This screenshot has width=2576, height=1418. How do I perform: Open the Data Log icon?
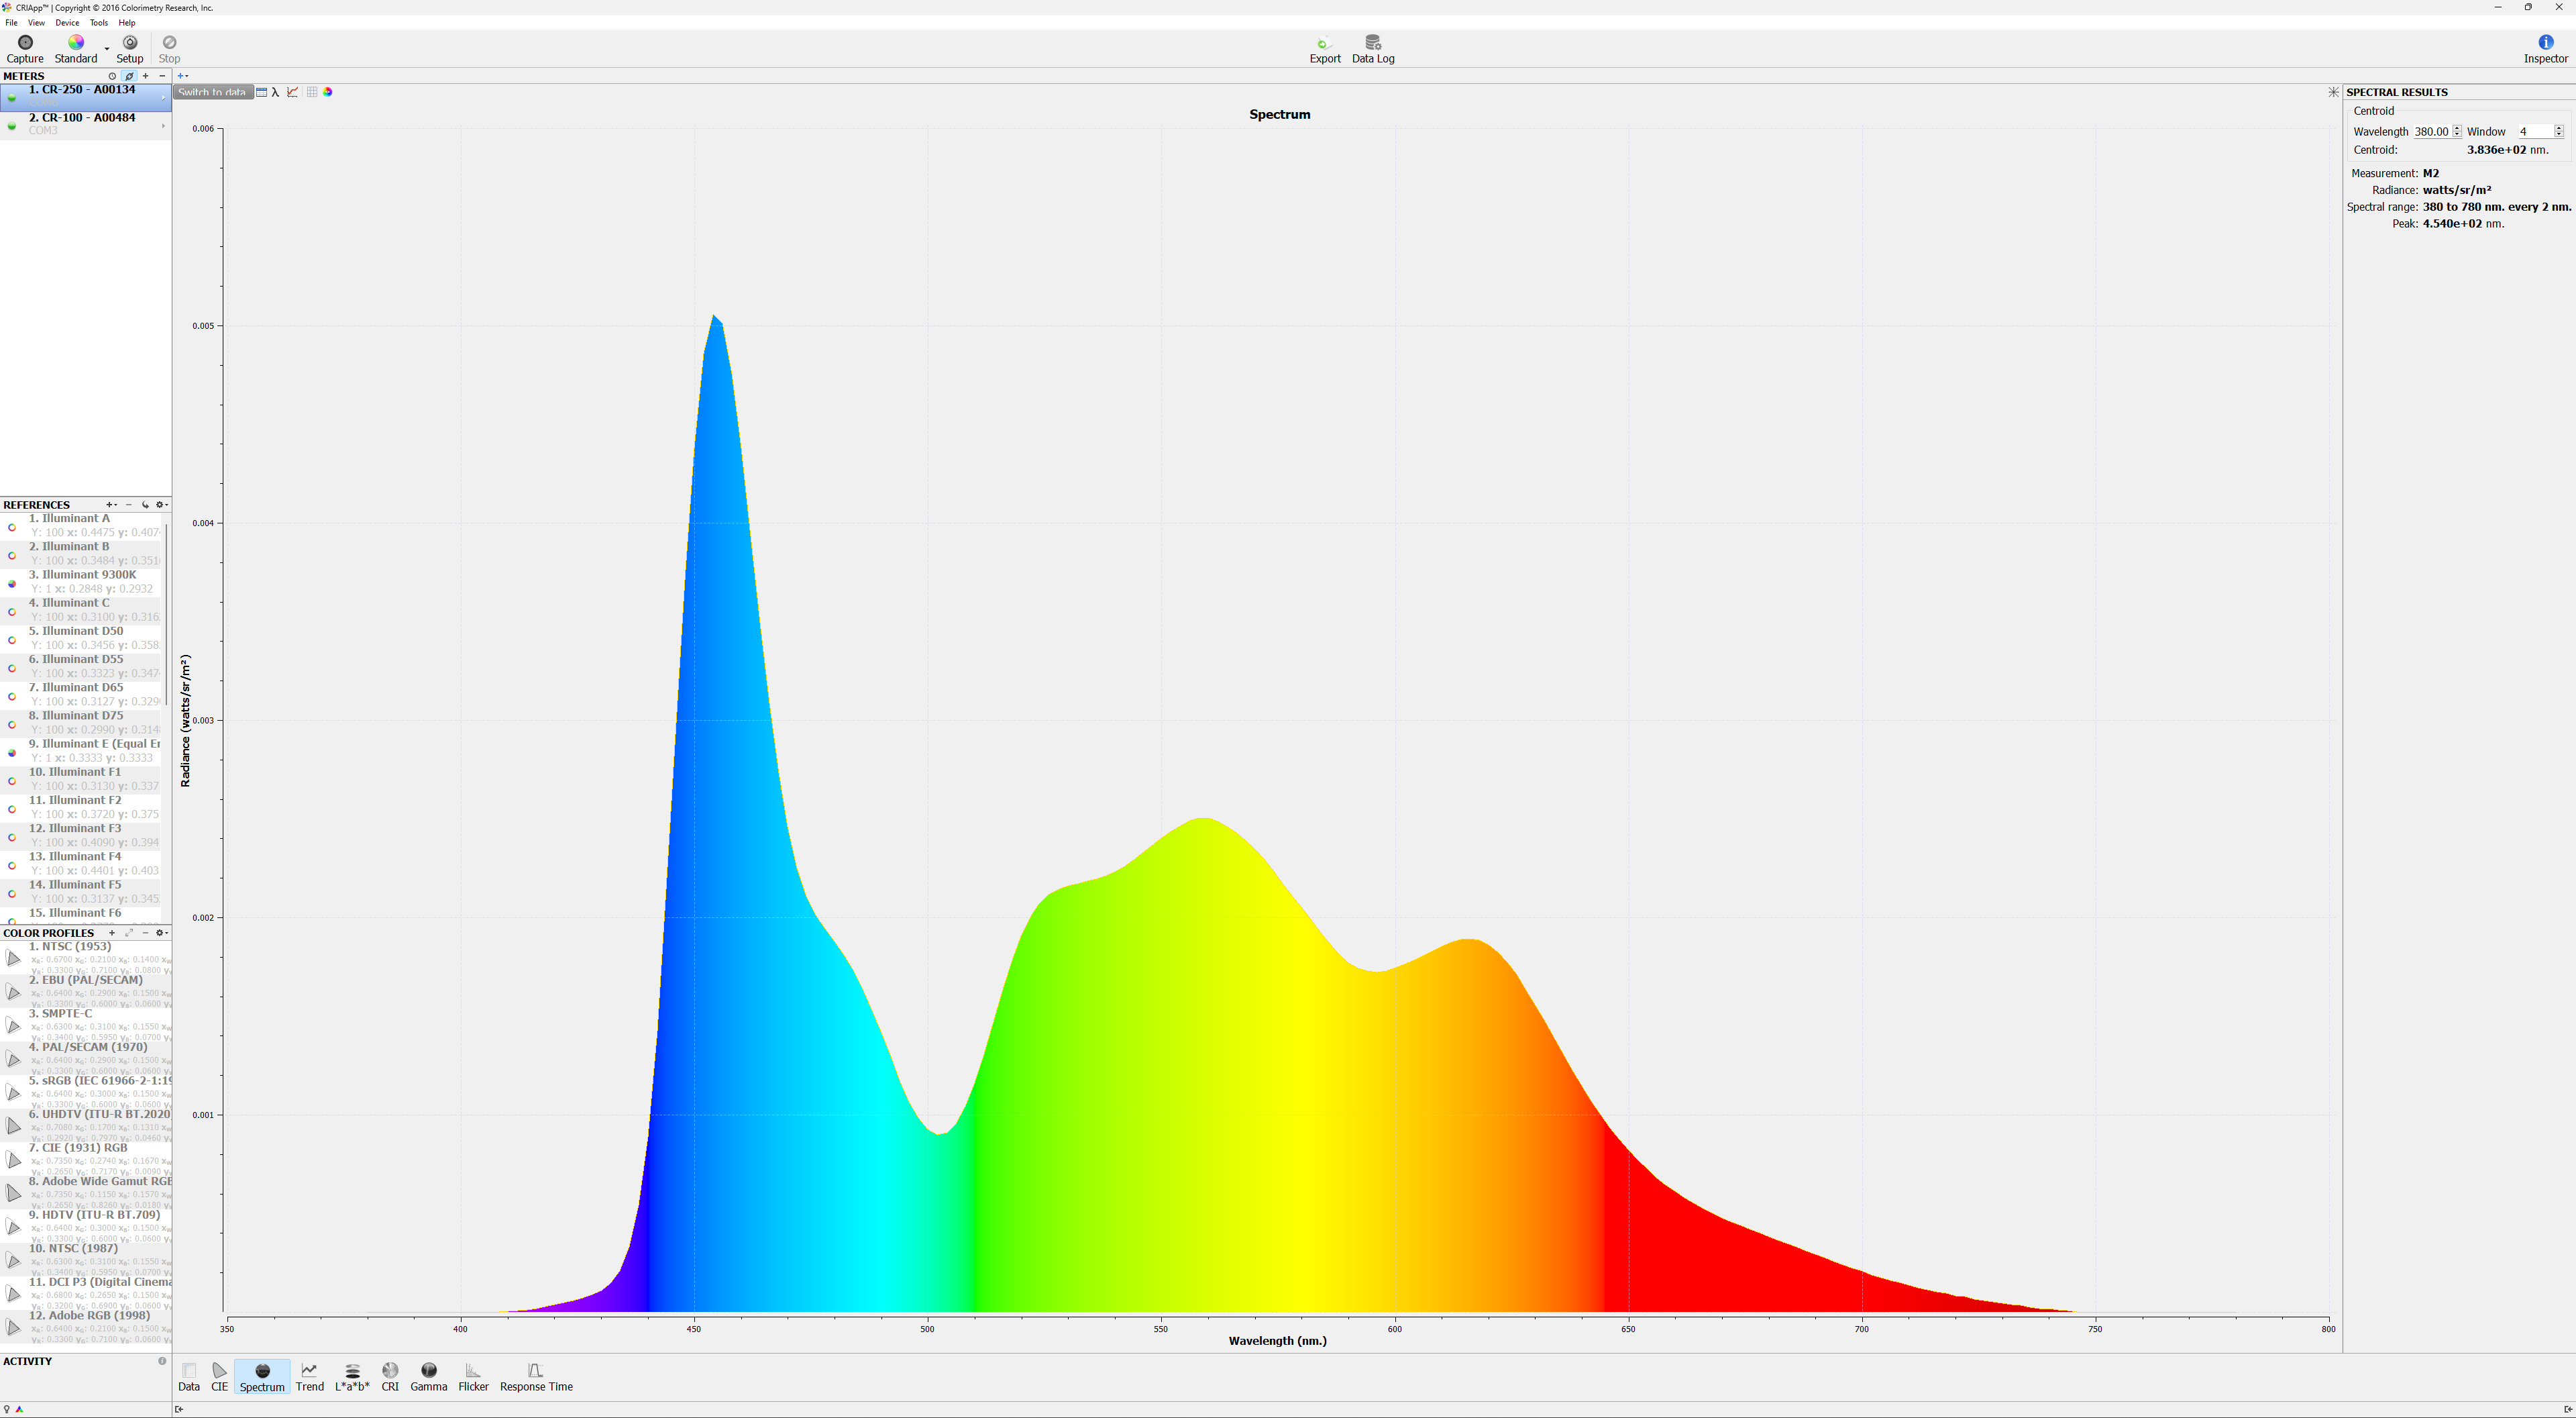tap(1372, 43)
